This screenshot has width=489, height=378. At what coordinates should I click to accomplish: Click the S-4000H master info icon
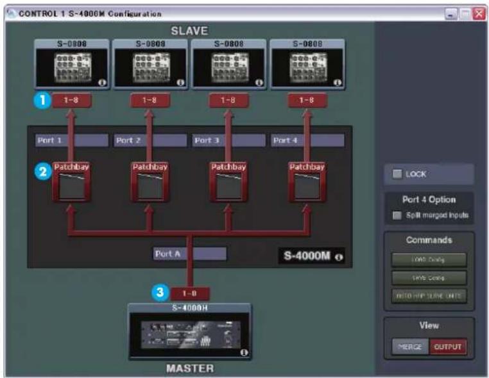[244, 352]
